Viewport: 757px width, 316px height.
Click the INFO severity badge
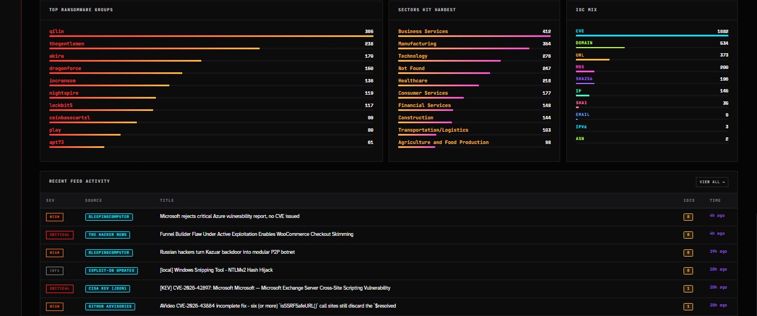click(x=54, y=271)
